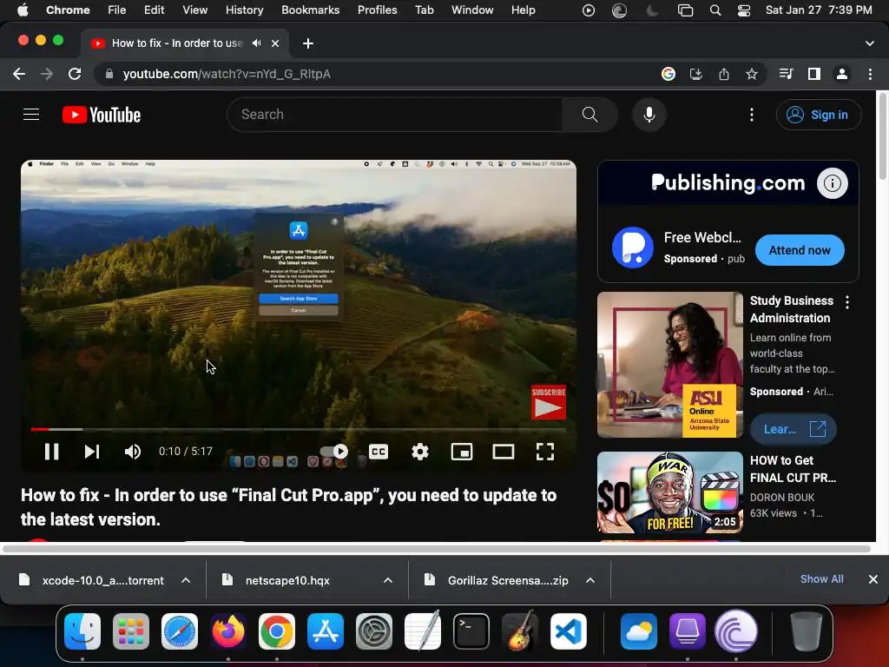Open YouTube hamburger guide menu
This screenshot has width=889, height=667.
coord(31,115)
